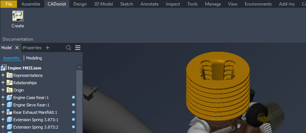Add a new browser panel tab
This screenshot has width=306, height=133.
(48, 48)
